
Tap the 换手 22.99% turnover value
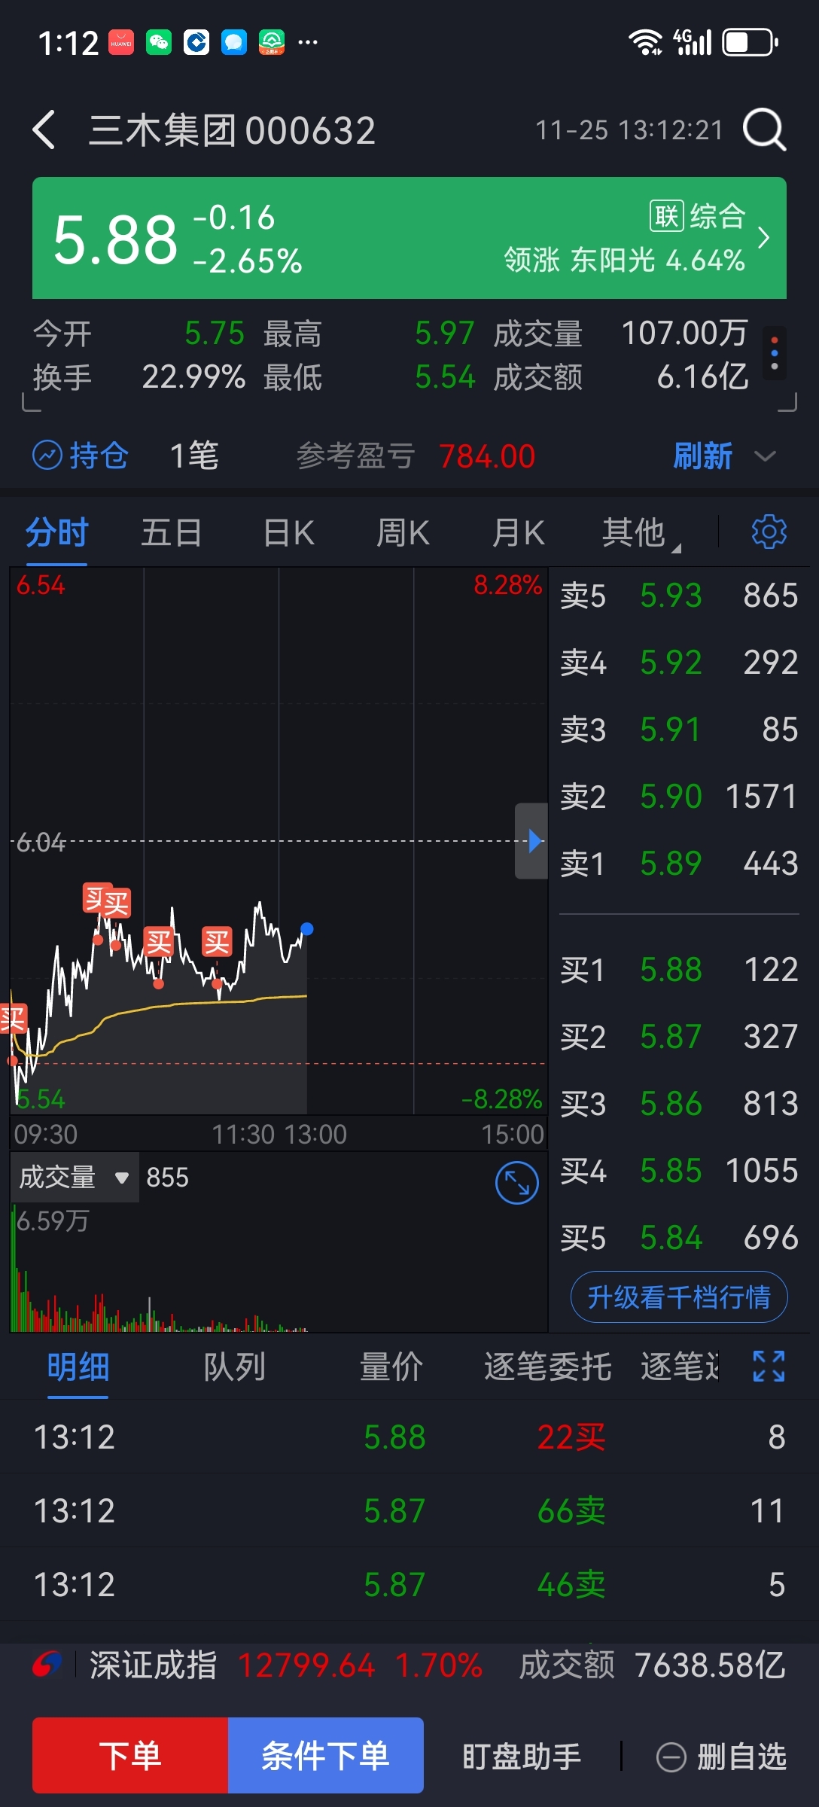click(193, 376)
